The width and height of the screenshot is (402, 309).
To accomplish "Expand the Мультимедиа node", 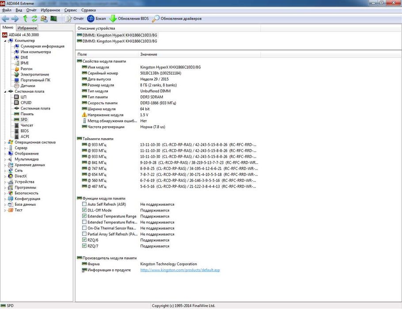I will click(x=5, y=159).
